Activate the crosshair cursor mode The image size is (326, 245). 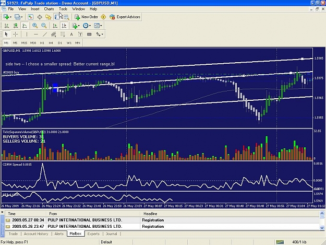tap(15, 34)
